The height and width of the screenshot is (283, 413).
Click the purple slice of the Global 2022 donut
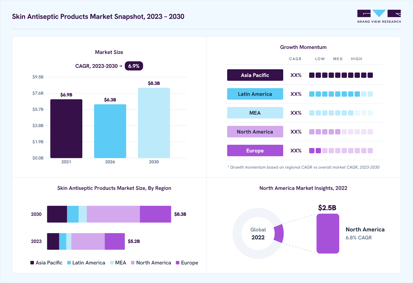coord(279,233)
